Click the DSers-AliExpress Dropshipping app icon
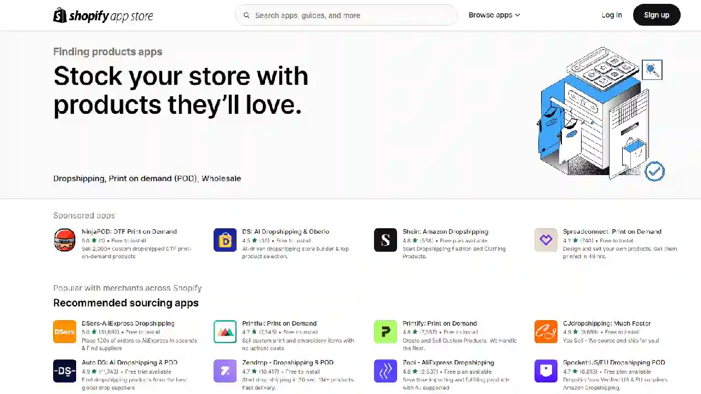 (x=65, y=332)
